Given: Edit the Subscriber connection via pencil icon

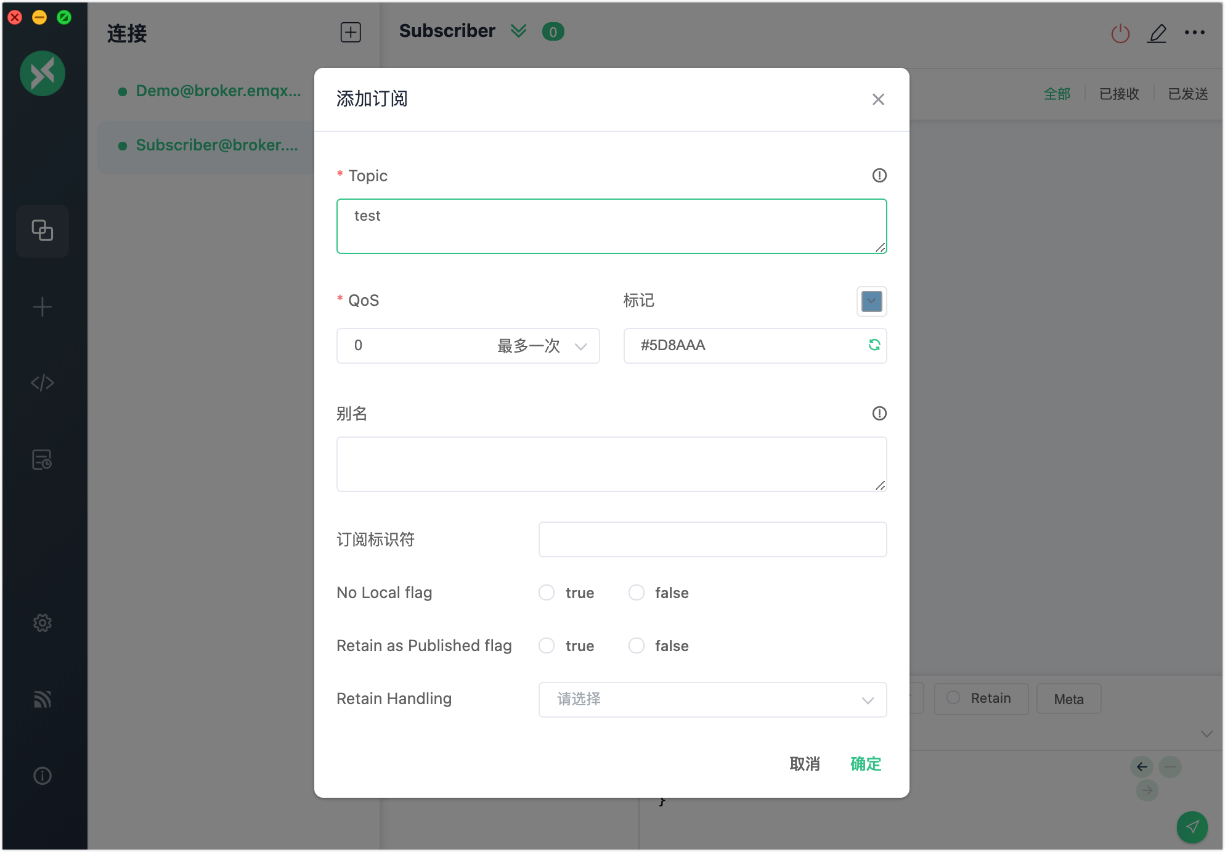Looking at the screenshot, I should [x=1157, y=34].
